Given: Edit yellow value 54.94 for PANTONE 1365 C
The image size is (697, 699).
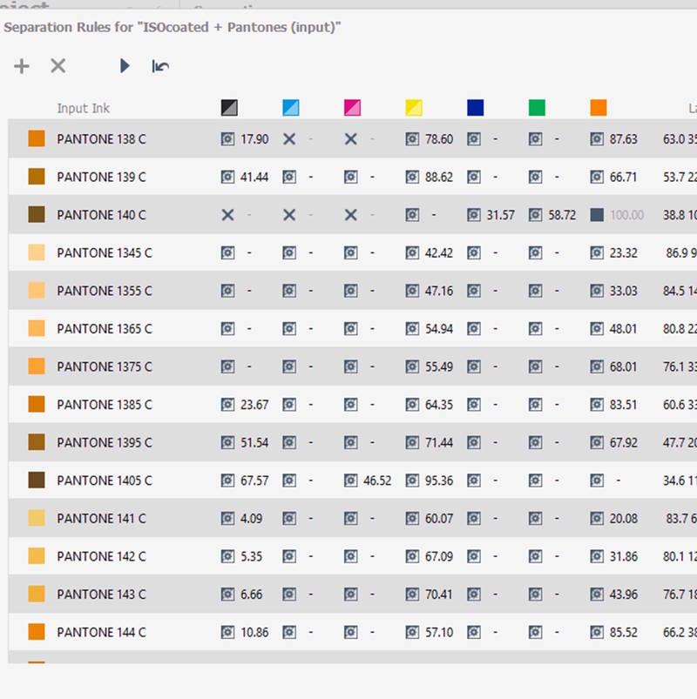Looking at the screenshot, I should (439, 328).
